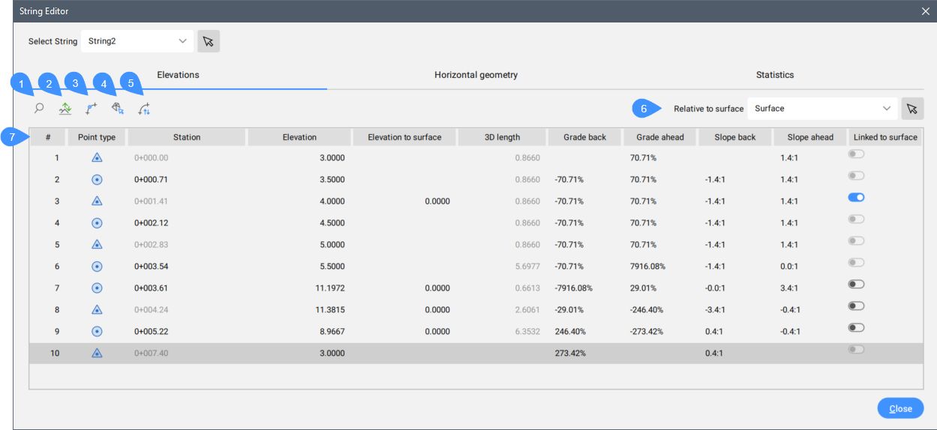Click the reverse direction arrows toolbar icon
Viewport: 937px width, 430px height.
point(144,109)
